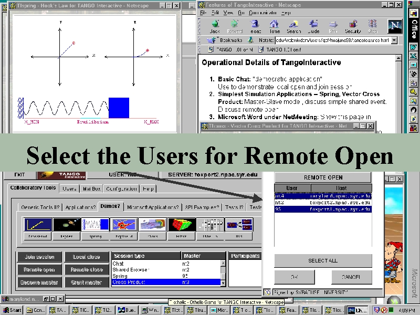Click the Remote open button
The image size is (420, 315).
click(39, 269)
